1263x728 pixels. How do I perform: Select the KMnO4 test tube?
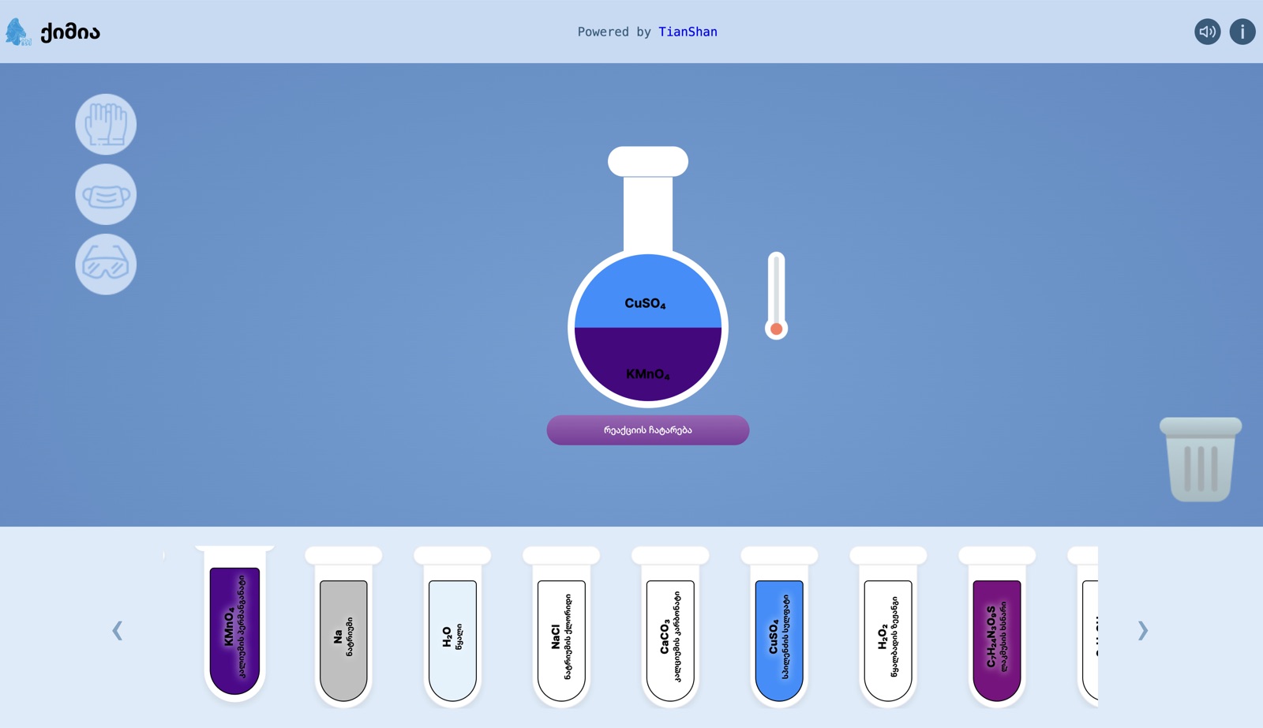tap(234, 624)
